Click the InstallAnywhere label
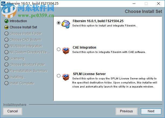This screenshot has height=118, width=165. click(15, 104)
